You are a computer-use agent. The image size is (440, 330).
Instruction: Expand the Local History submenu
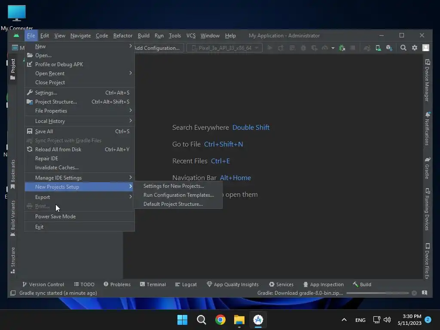click(79, 121)
